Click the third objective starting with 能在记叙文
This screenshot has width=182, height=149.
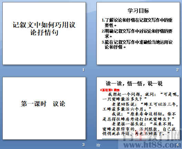(x=137, y=44)
